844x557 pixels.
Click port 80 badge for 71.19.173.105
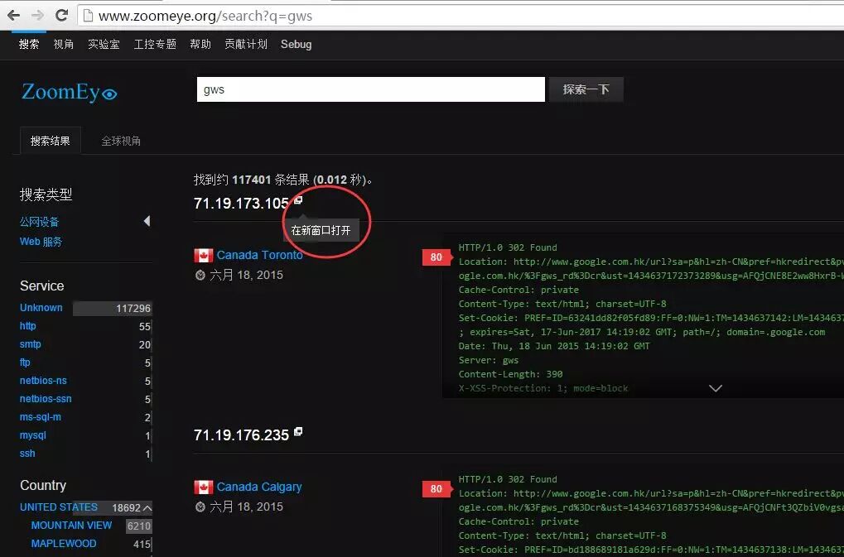(436, 257)
